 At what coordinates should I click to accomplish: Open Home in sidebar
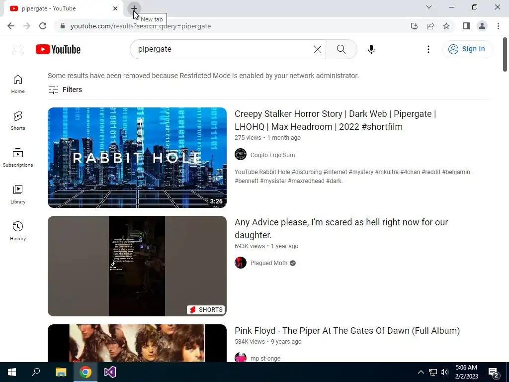(18, 84)
